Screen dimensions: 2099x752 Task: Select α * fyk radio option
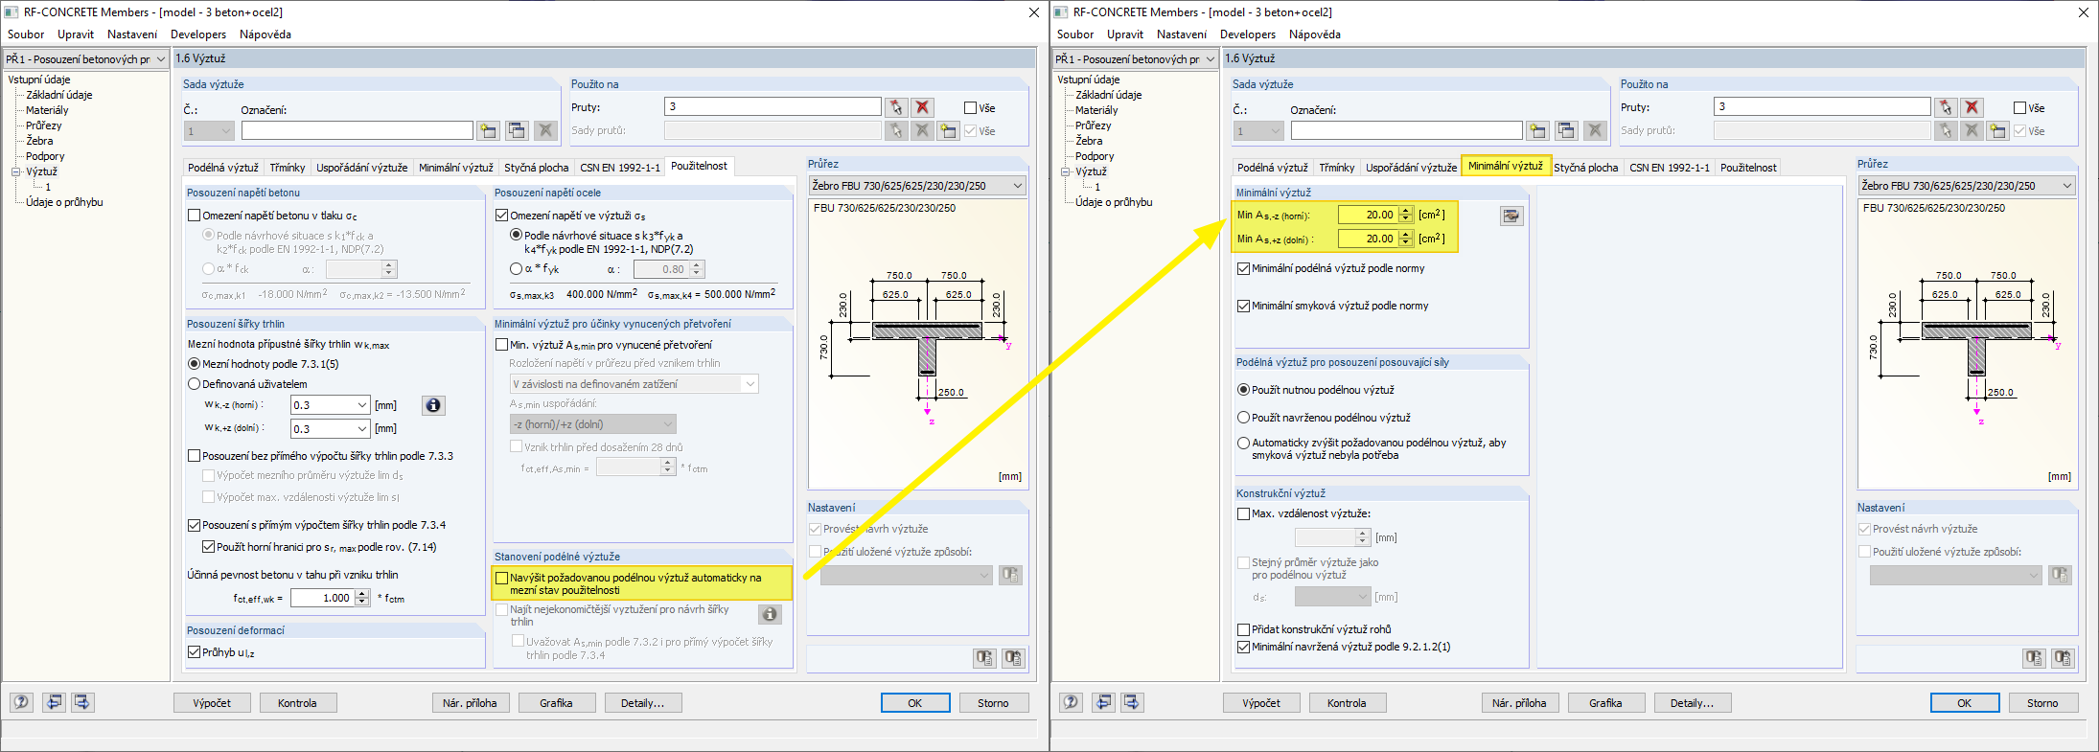516,269
